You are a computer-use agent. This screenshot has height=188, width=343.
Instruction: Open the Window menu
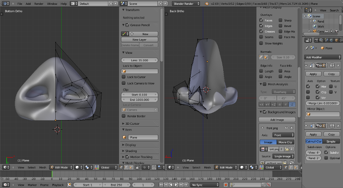(52, 4)
